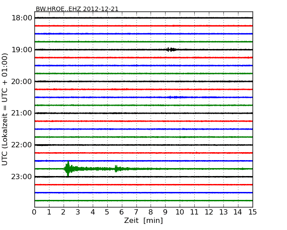287x230 pixels.
Task: Click the x-axis tick label 15
Action: pos(253,212)
